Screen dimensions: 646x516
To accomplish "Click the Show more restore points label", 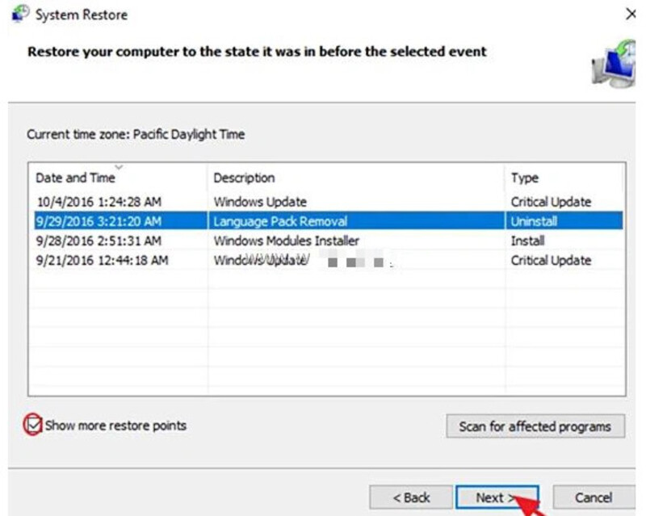I will tap(115, 426).
